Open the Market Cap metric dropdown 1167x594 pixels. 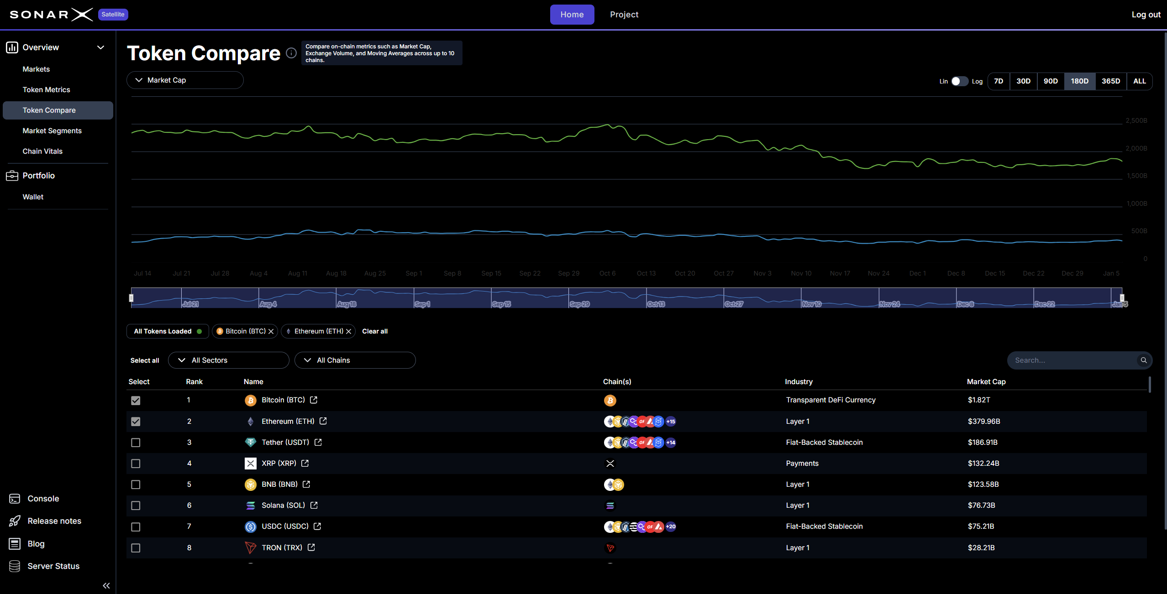pyautogui.click(x=185, y=80)
